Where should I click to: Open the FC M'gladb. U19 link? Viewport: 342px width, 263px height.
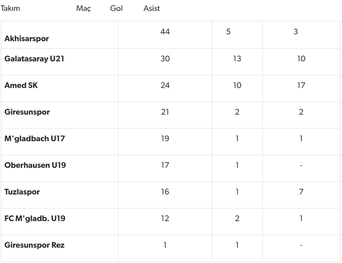(35, 218)
